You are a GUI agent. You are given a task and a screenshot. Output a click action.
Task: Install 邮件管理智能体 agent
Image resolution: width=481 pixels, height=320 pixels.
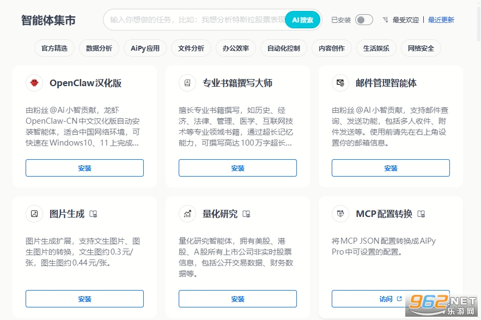(x=391, y=168)
